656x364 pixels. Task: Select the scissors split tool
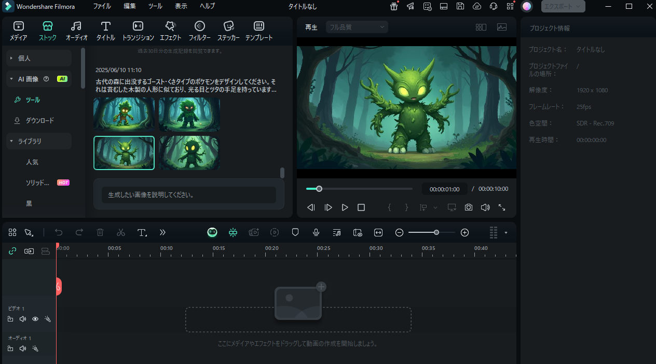(121, 232)
